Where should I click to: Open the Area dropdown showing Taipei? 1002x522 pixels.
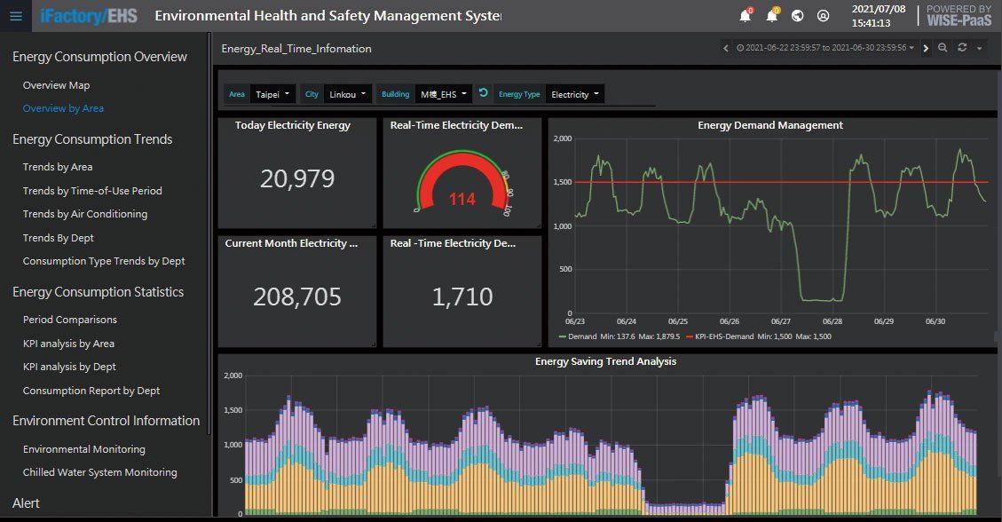coord(272,95)
